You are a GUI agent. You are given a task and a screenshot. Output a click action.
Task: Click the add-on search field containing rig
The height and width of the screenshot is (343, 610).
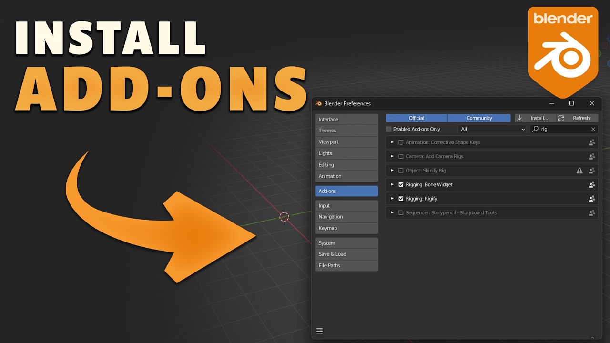[564, 129]
